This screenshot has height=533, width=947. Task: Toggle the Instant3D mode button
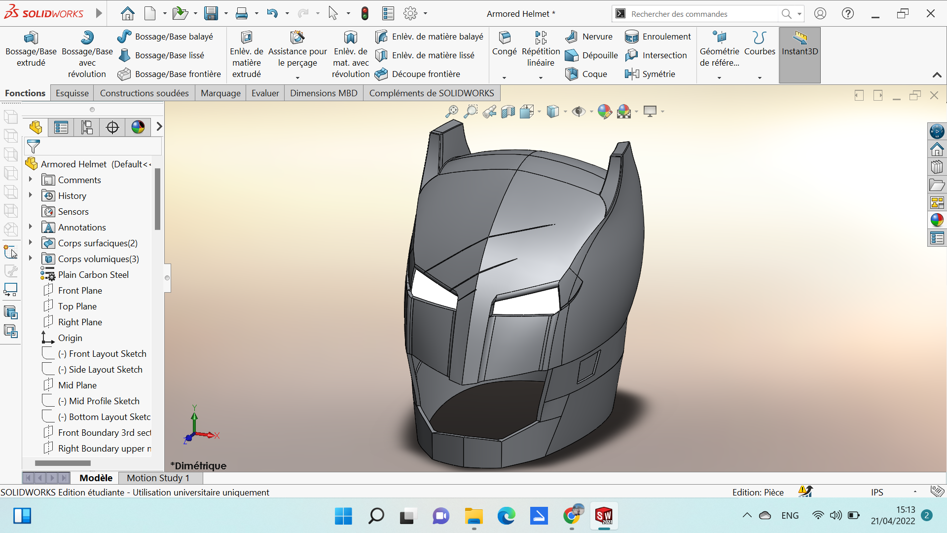pos(800,54)
